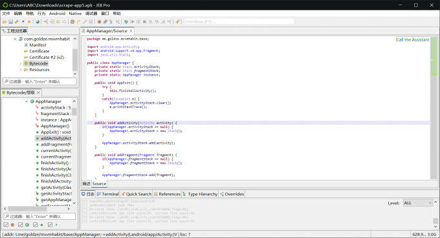Click the hierarchy horizontal scrollbar right arrow
The height and width of the screenshot is (238, 440).
coord(69,209)
